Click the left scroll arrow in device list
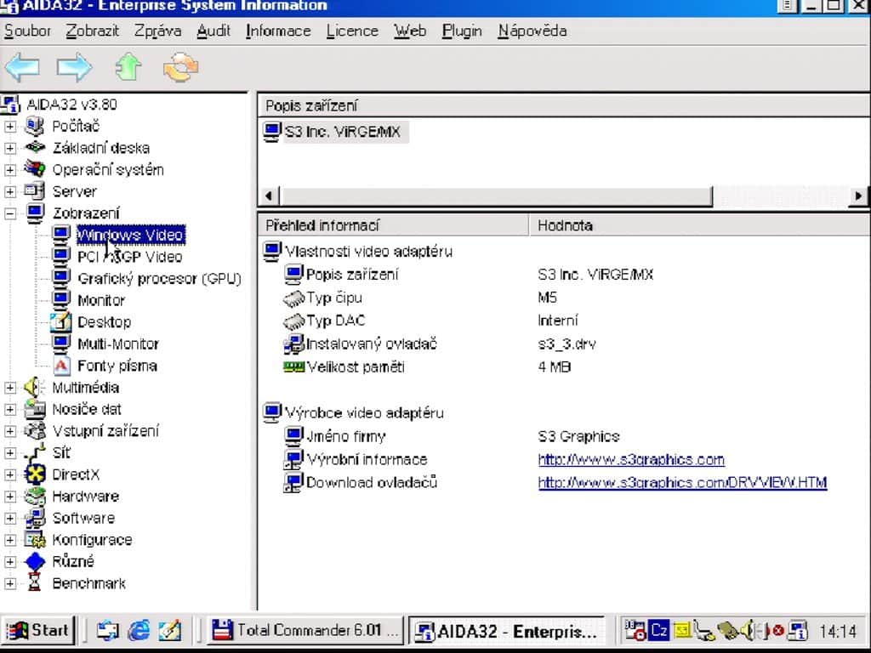 tap(270, 196)
